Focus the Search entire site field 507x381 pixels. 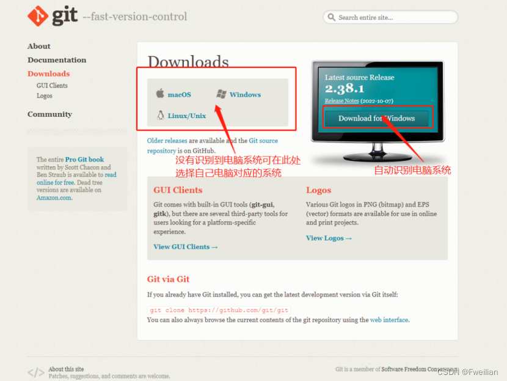coord(390,17)
